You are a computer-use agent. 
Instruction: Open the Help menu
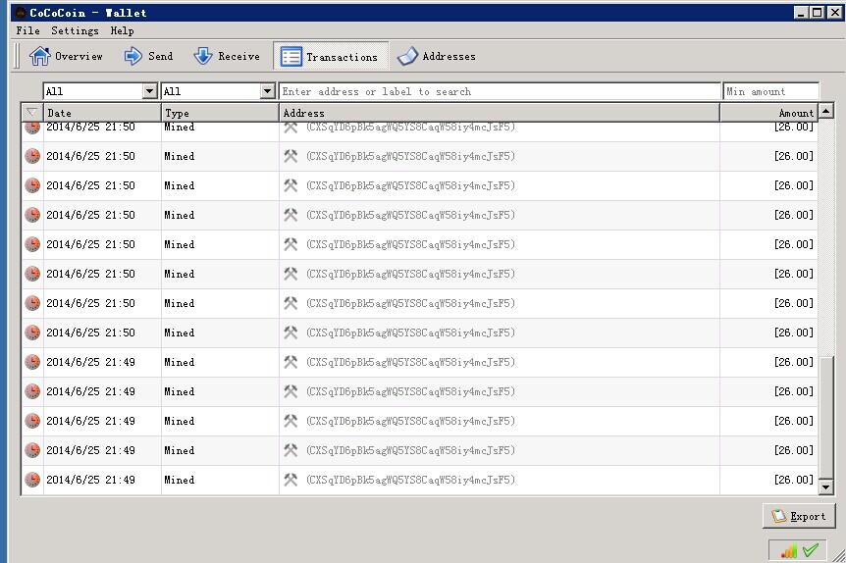click(x=122, y=30)
